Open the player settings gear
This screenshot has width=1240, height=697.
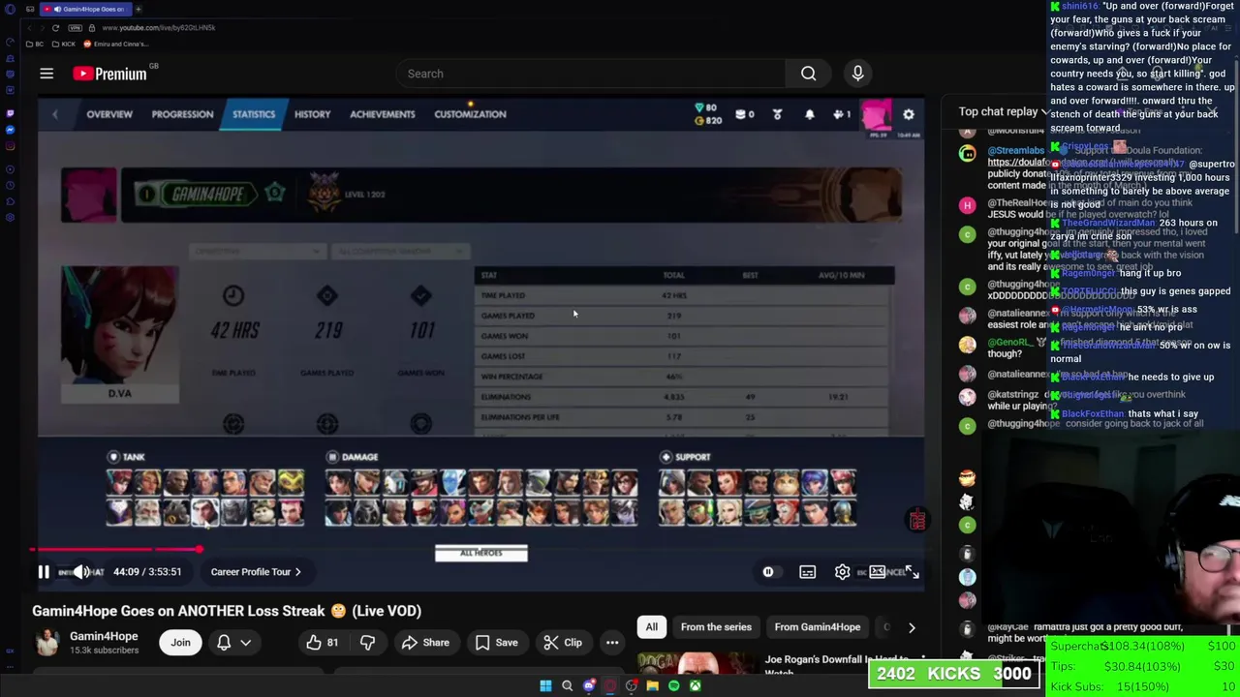843,572
